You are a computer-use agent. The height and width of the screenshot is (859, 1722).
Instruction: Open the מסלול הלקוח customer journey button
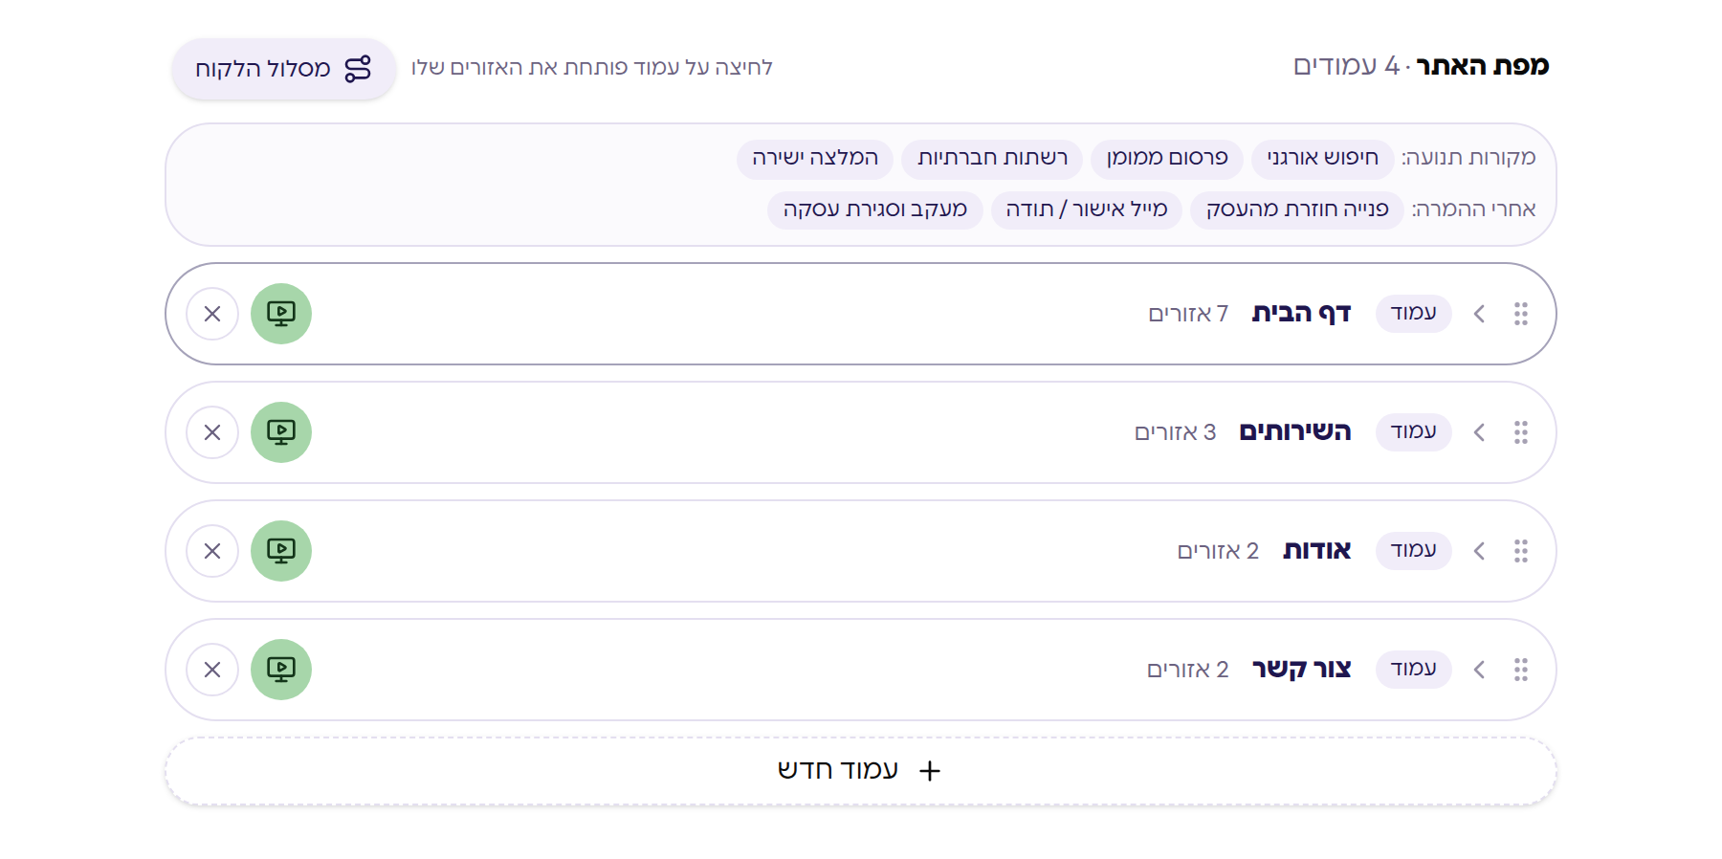(284, 69)
